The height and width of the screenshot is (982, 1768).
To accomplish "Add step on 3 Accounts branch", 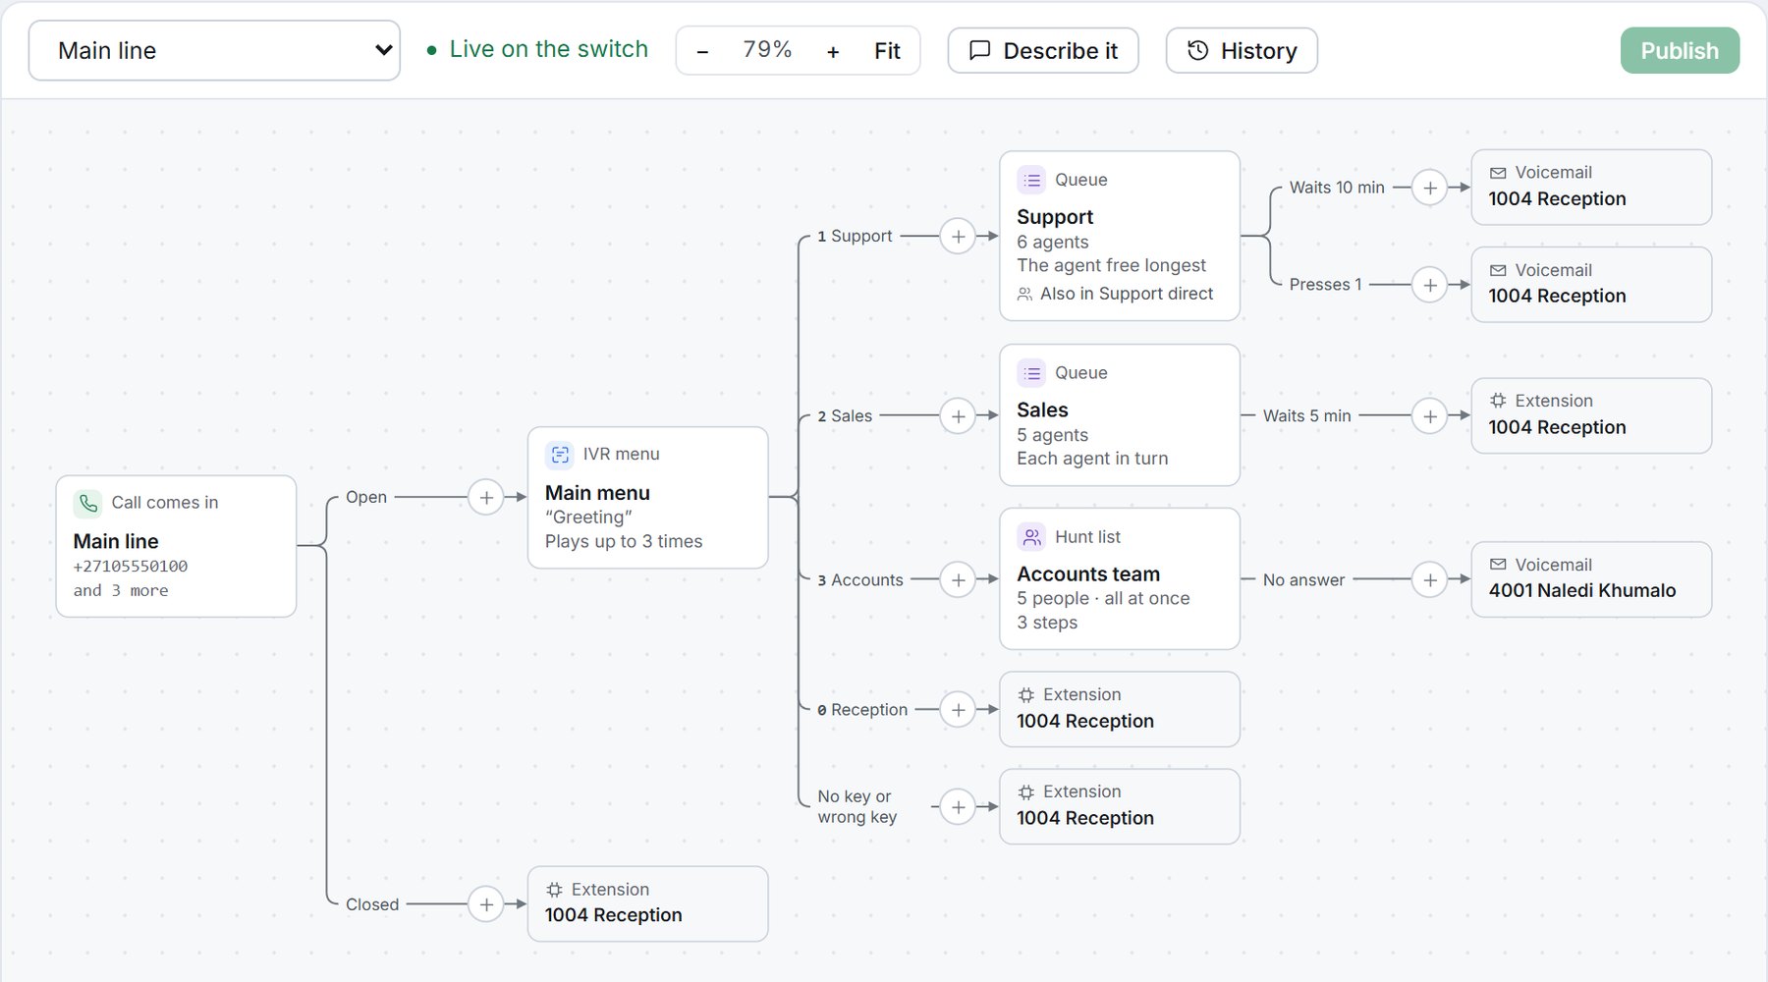I will (x=958, y=579).
